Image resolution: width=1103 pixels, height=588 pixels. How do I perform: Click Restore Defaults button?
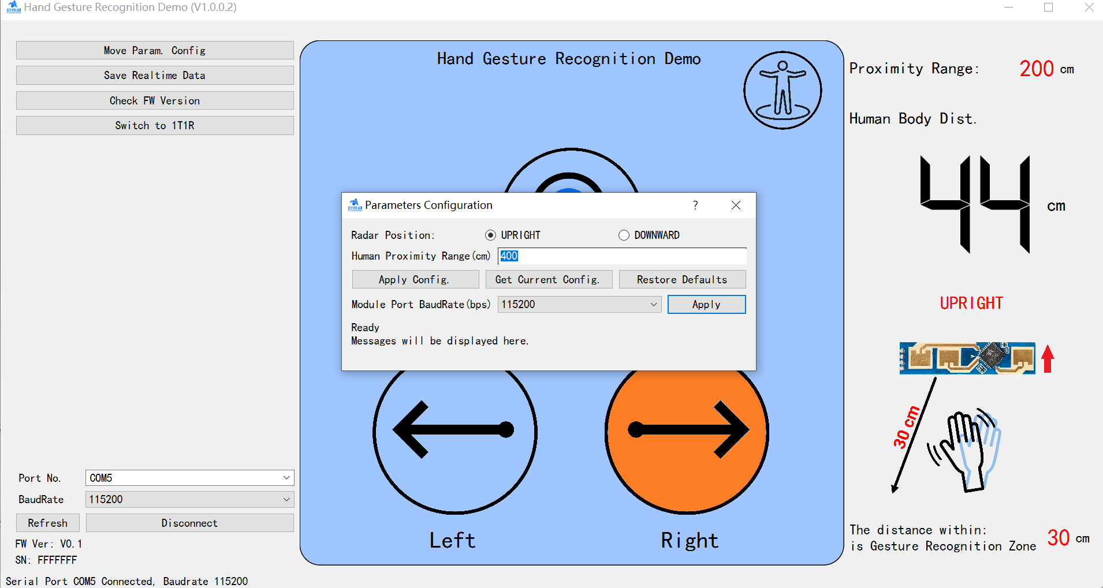(682, 280)
